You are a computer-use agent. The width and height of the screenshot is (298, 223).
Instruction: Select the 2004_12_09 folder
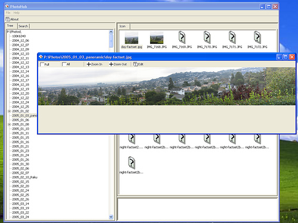[20, 49]
